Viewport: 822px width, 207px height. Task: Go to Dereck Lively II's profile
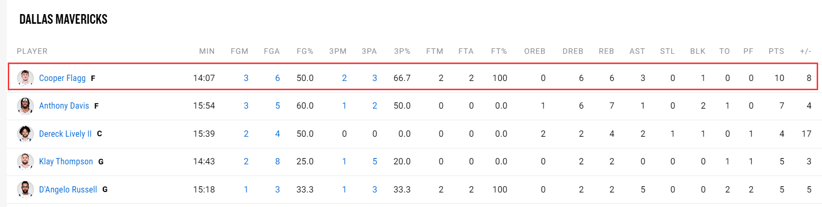point(65,134)
